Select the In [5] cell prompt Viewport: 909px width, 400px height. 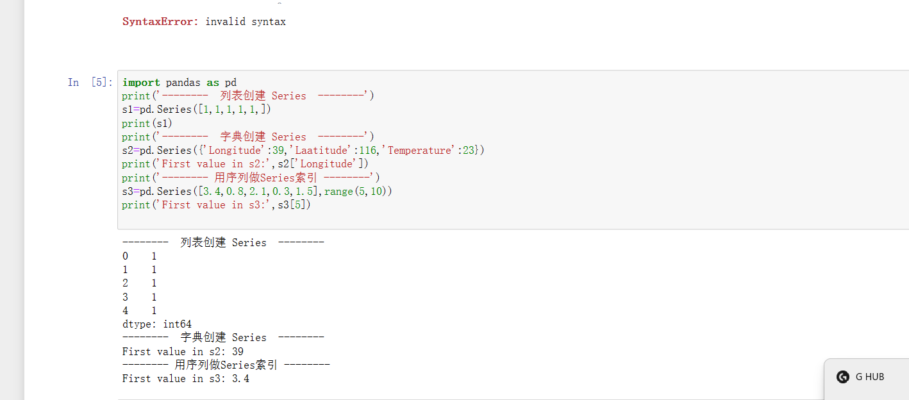(90, 82)
